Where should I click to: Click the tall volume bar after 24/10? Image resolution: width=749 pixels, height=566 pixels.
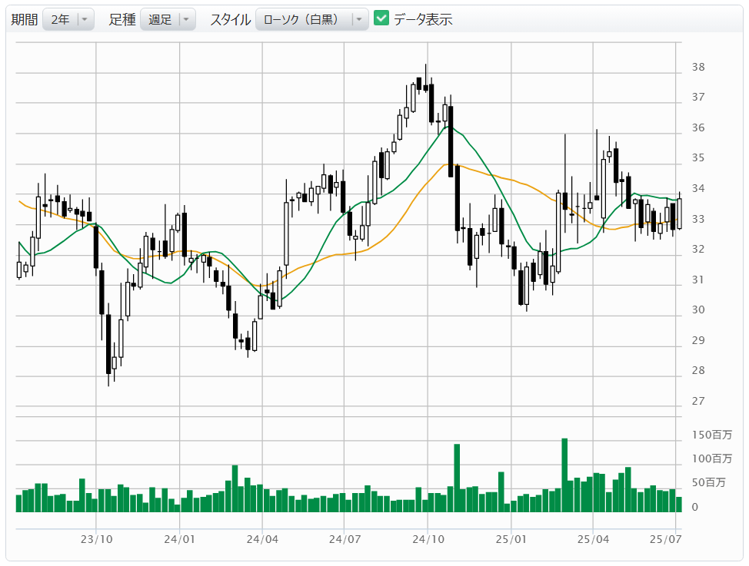coord(457,478)
